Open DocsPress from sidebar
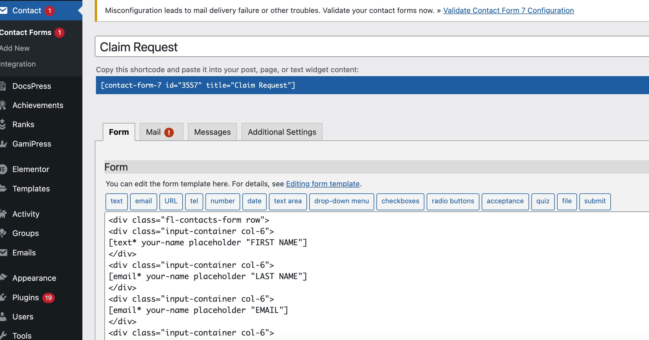 [32, 86]
